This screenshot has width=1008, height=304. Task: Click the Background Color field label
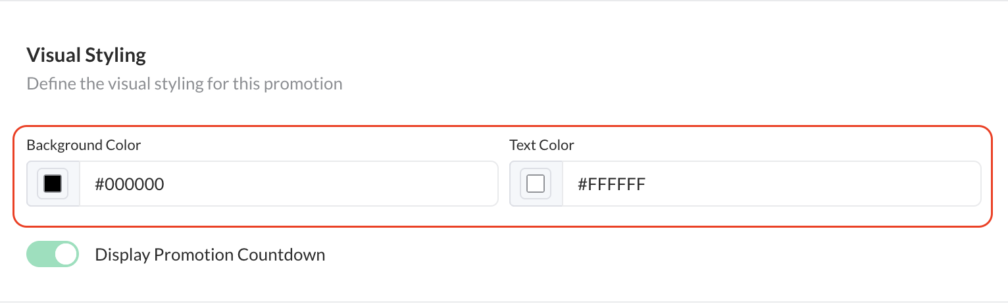click(84, 145)
